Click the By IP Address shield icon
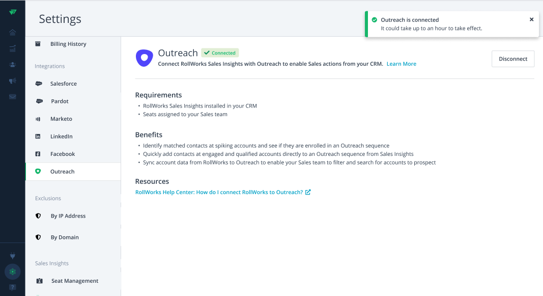The image size is (543, 296). (39, 216)
